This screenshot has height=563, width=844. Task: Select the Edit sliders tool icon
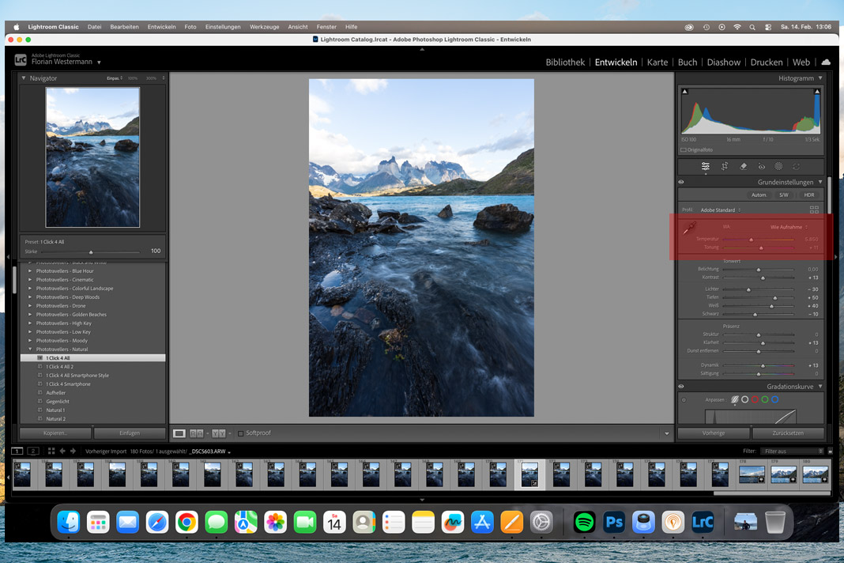pos(705,167)
